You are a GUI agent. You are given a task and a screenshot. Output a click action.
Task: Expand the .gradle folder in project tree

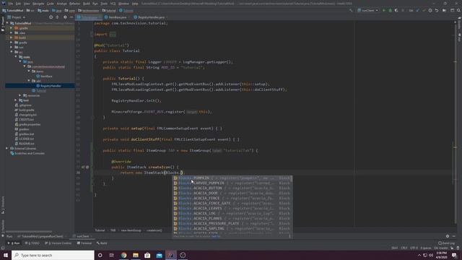(12, 28)
